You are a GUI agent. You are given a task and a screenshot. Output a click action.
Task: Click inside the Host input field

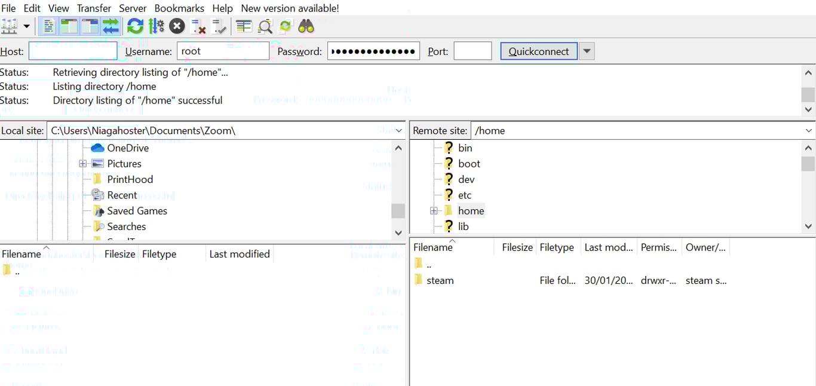(x=72, y=51)
